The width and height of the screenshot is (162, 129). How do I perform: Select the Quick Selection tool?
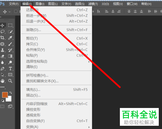[x=10, y=32]
